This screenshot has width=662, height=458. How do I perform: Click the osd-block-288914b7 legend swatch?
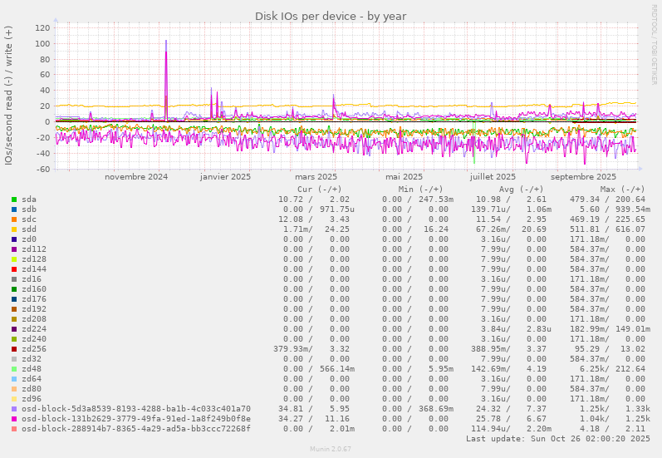click(x=14, y=429)
